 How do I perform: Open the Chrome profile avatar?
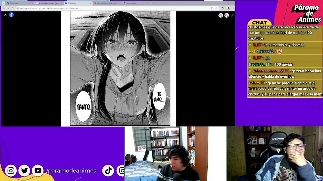[229, 8]
